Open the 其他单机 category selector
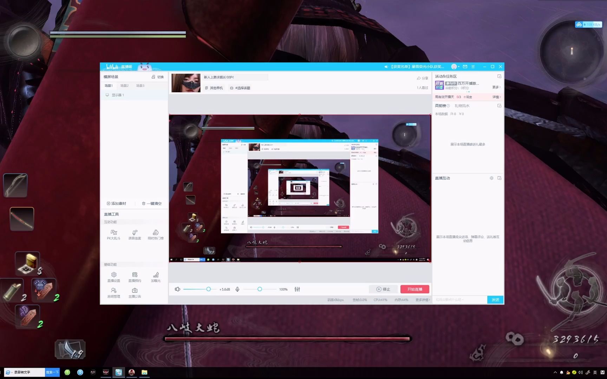The width and height of the screenshot is (607, 379). (214, 88)
